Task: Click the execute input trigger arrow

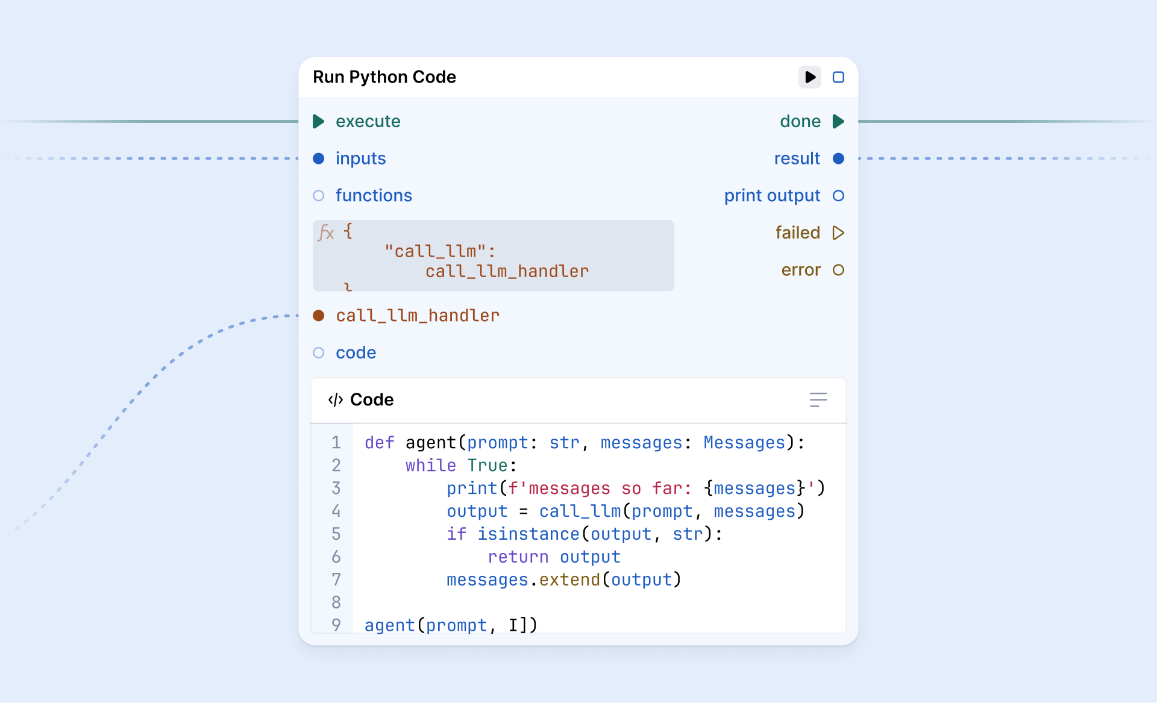Action: pyautogui.click(x=319, y=122)
